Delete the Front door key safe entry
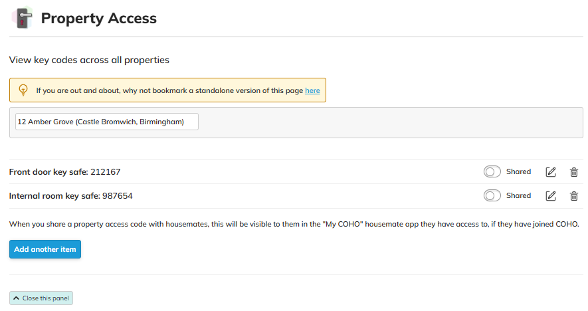 (x=574, y=172)
